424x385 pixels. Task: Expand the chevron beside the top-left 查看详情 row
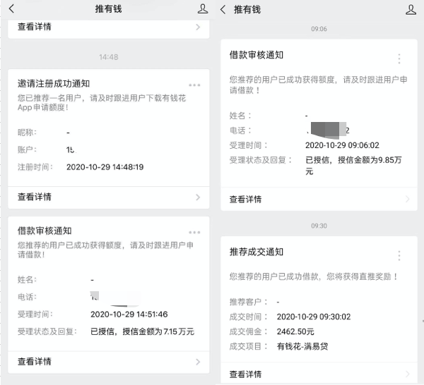198,27
